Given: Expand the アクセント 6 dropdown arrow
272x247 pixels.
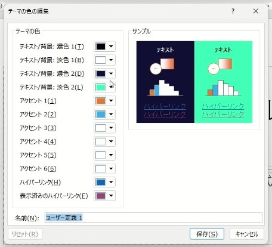Looking at the screenshot, I should coord(111,169).
